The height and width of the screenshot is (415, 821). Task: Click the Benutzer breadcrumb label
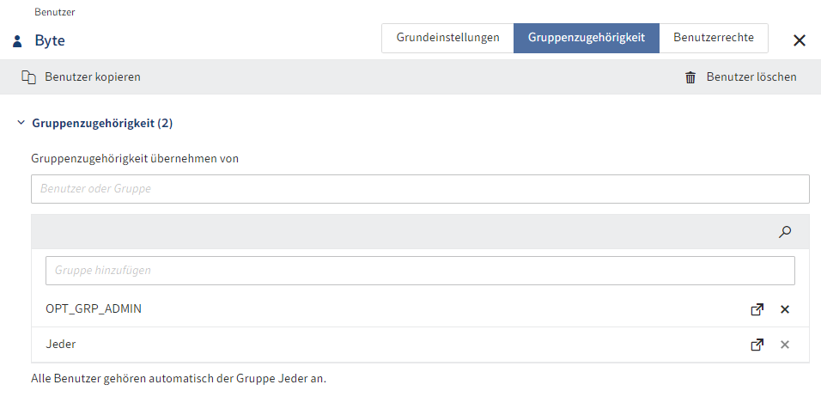[x=54, y=11]
